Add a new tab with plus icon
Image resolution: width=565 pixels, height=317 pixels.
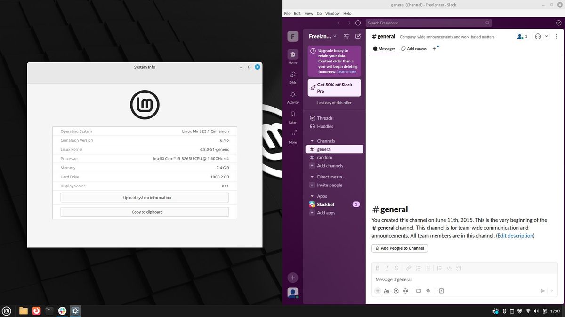pos(435,49)
